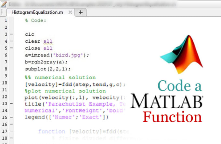Screen dimensions: 221x144
Task: Click the 'bird.jpg' string in imread line
Action: coord(68,55)
